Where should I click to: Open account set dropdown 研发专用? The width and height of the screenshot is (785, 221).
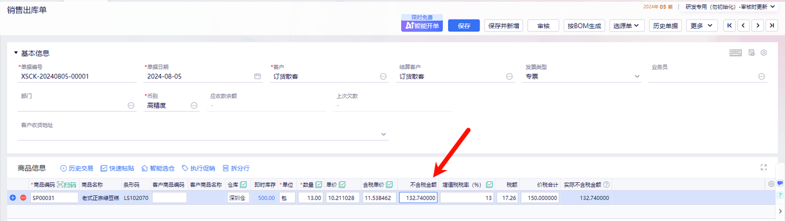[731, 7]
